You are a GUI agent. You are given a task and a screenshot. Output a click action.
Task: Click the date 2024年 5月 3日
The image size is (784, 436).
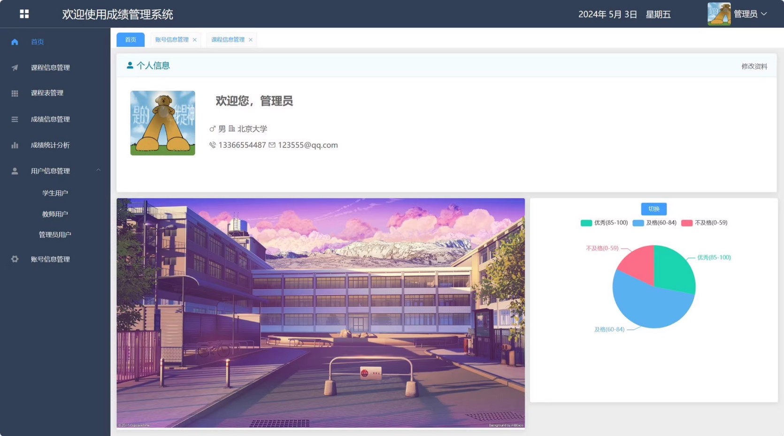(x=607, y=15)
